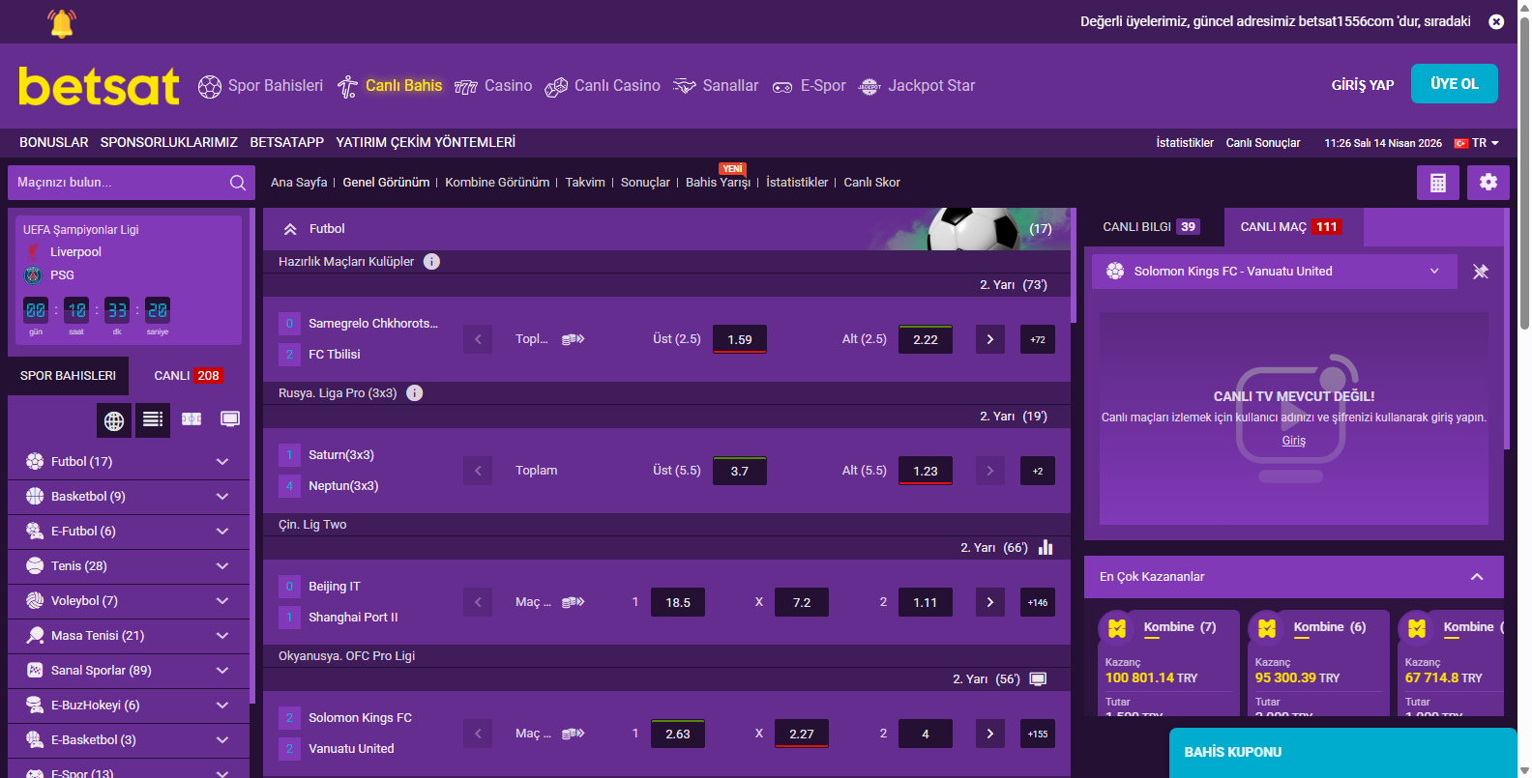Screen dimensions: 1532x778
Task: Open Sanallar section
Action: click(x=716, y=86)
